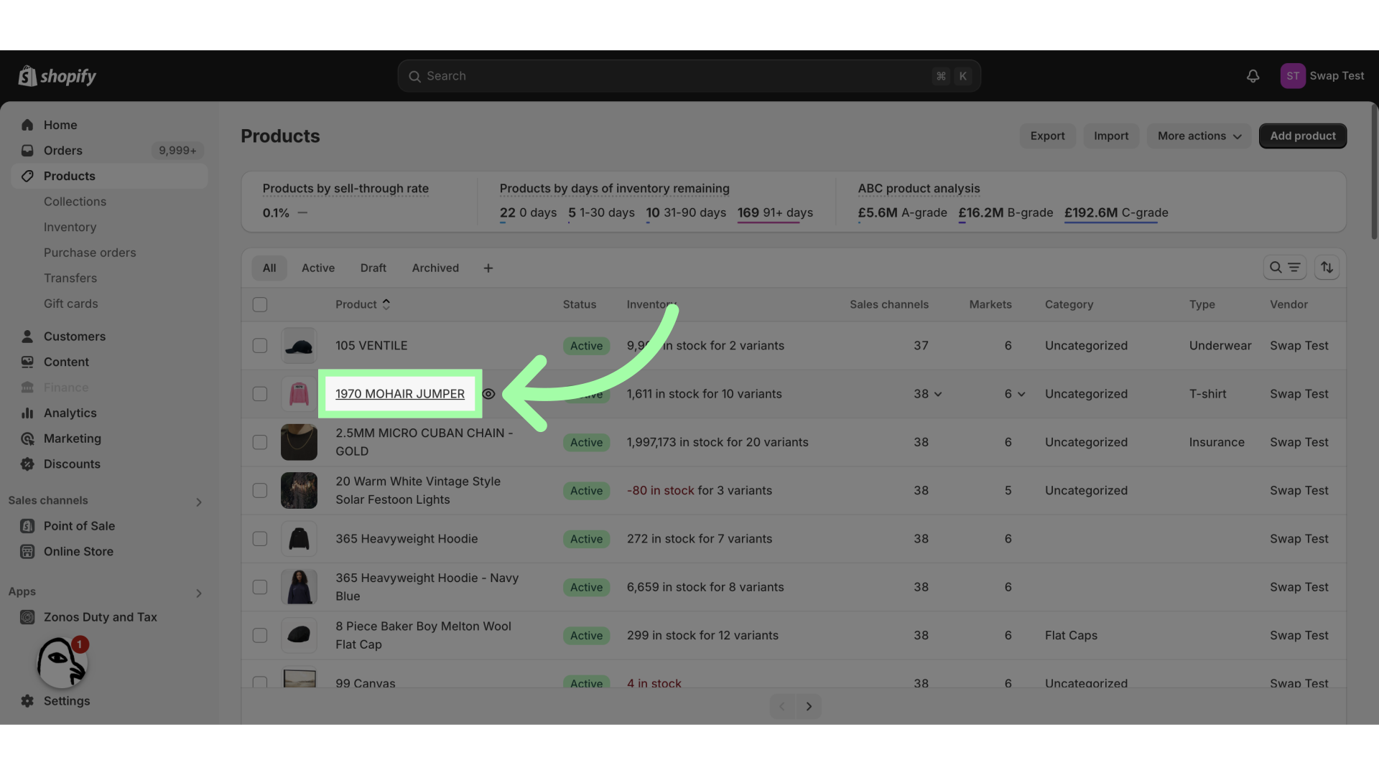Expand the Markets dropdown for MOHAIR JUMPER
Image resolution: width=1379 pixels, height=775 pixels.
[x=1016, y=393]
